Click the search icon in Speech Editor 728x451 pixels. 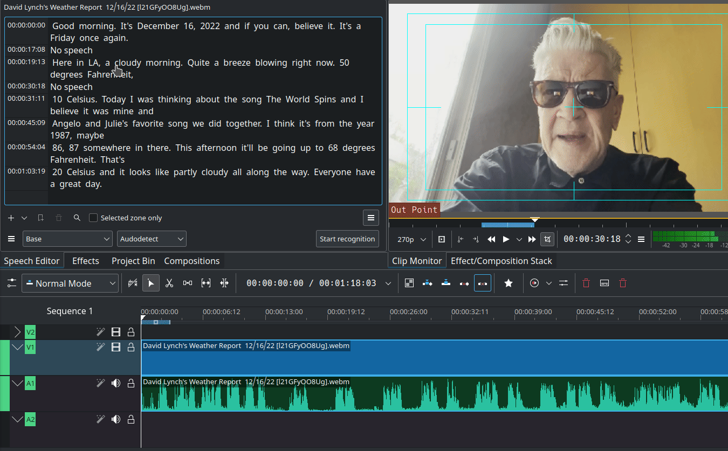pyautogui.click(x=77, y=218)
